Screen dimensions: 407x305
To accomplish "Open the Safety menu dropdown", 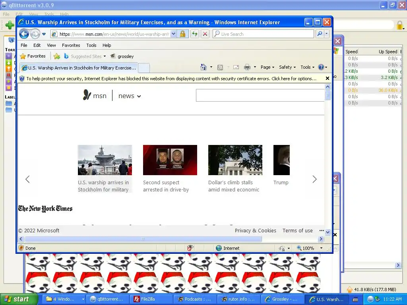I will click(x=287, y=67).
